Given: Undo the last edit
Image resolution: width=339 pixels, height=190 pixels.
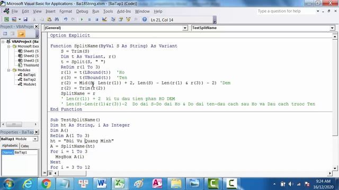Looking at the screenshot, I should [65, 20].
